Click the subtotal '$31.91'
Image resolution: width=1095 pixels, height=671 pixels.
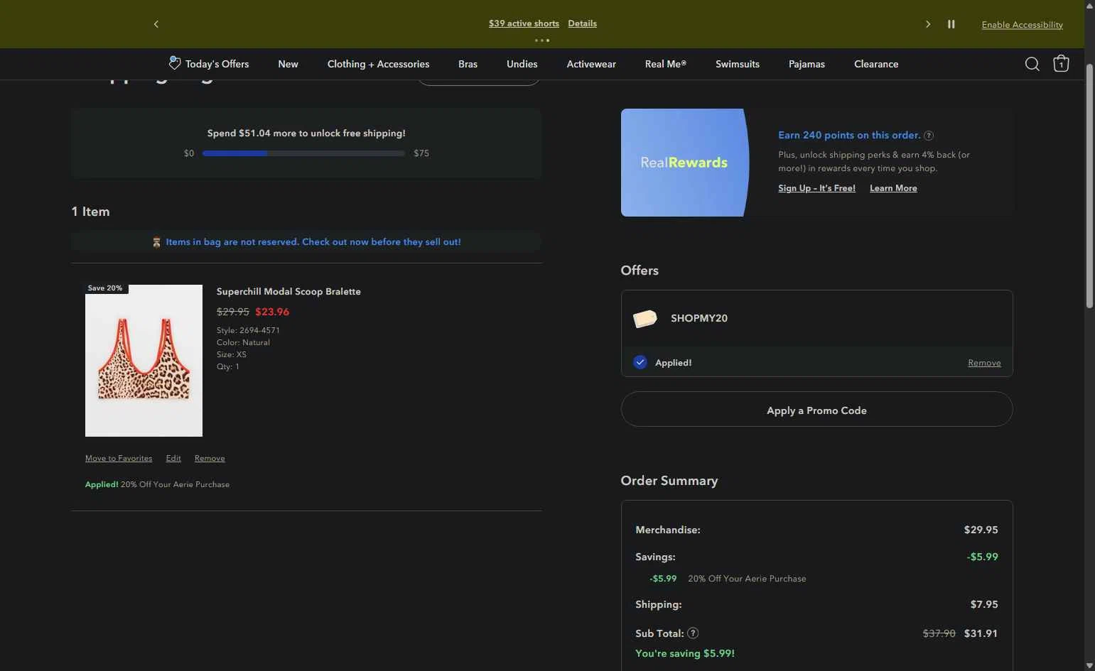(981, 633)
